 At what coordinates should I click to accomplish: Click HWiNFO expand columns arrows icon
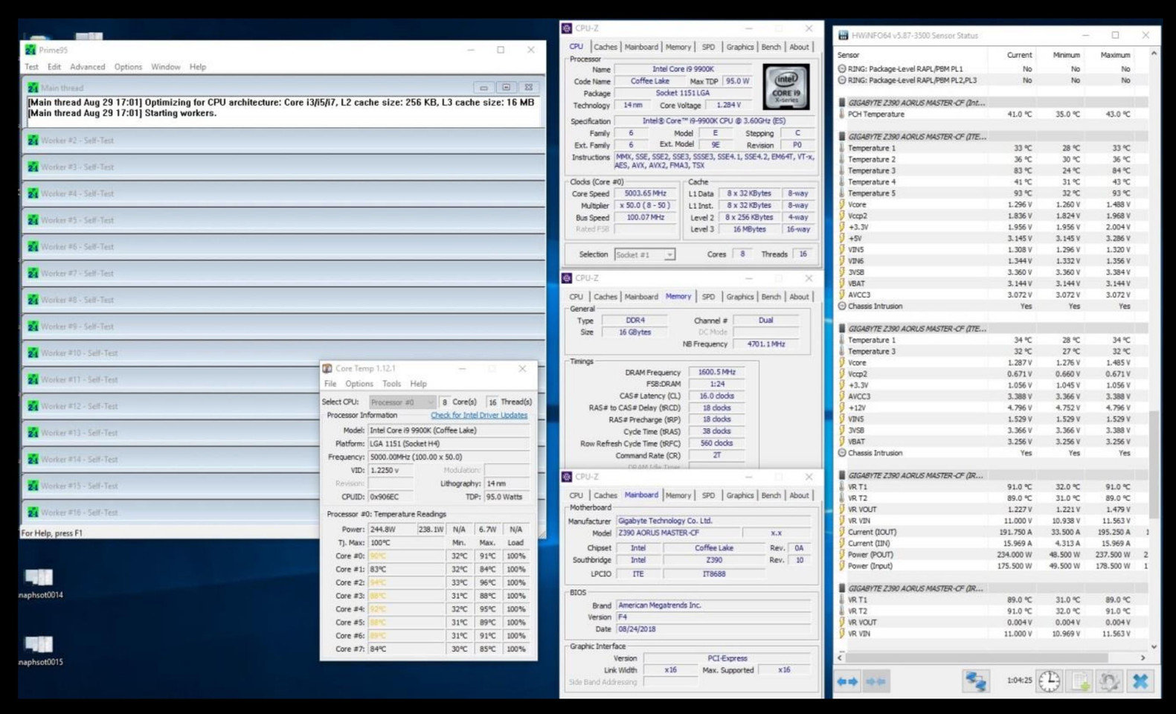(x=847, y=681)
